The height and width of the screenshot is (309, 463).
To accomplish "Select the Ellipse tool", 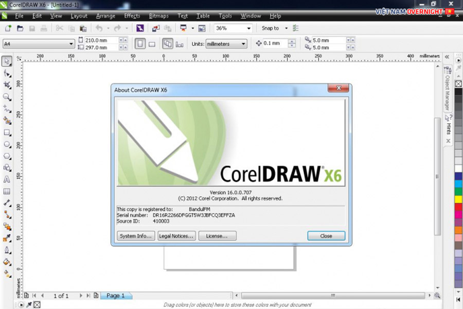I will [7, 144].
